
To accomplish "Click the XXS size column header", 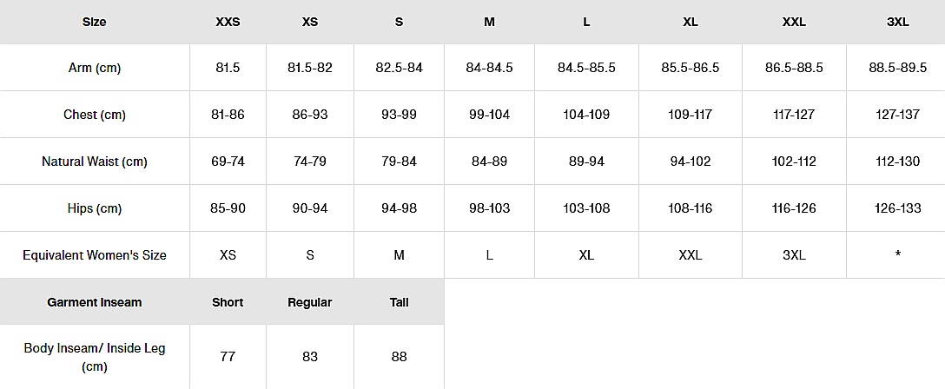I will (x=228, y=22).
